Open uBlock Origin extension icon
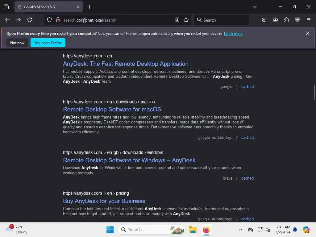This screenshot has height=237, width=316. pyautogui.click(x=297, y=20)
